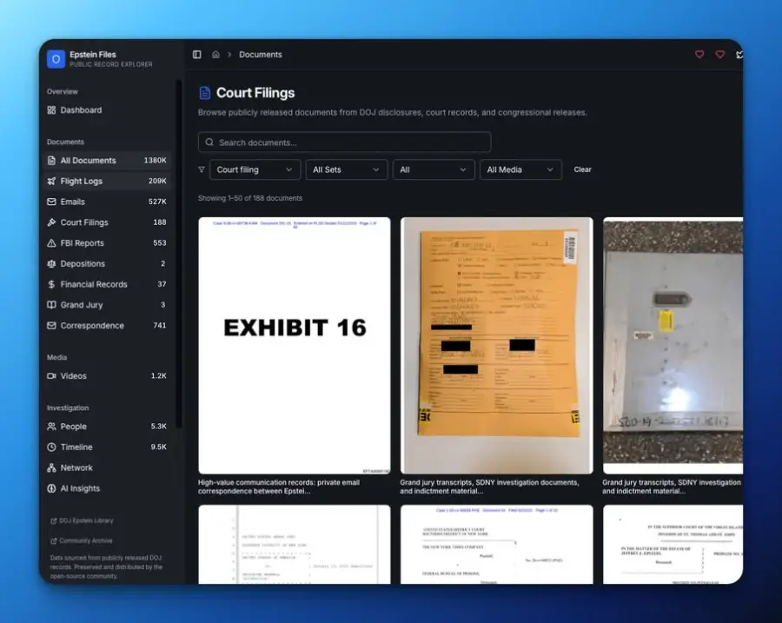Open the line-numbered transcript page thumbnail

[295, 544]
